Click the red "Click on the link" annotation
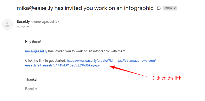 166,78
